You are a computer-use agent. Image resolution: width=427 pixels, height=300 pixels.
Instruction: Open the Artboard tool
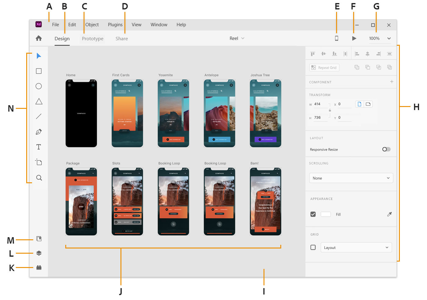click(x=38, y=162)
